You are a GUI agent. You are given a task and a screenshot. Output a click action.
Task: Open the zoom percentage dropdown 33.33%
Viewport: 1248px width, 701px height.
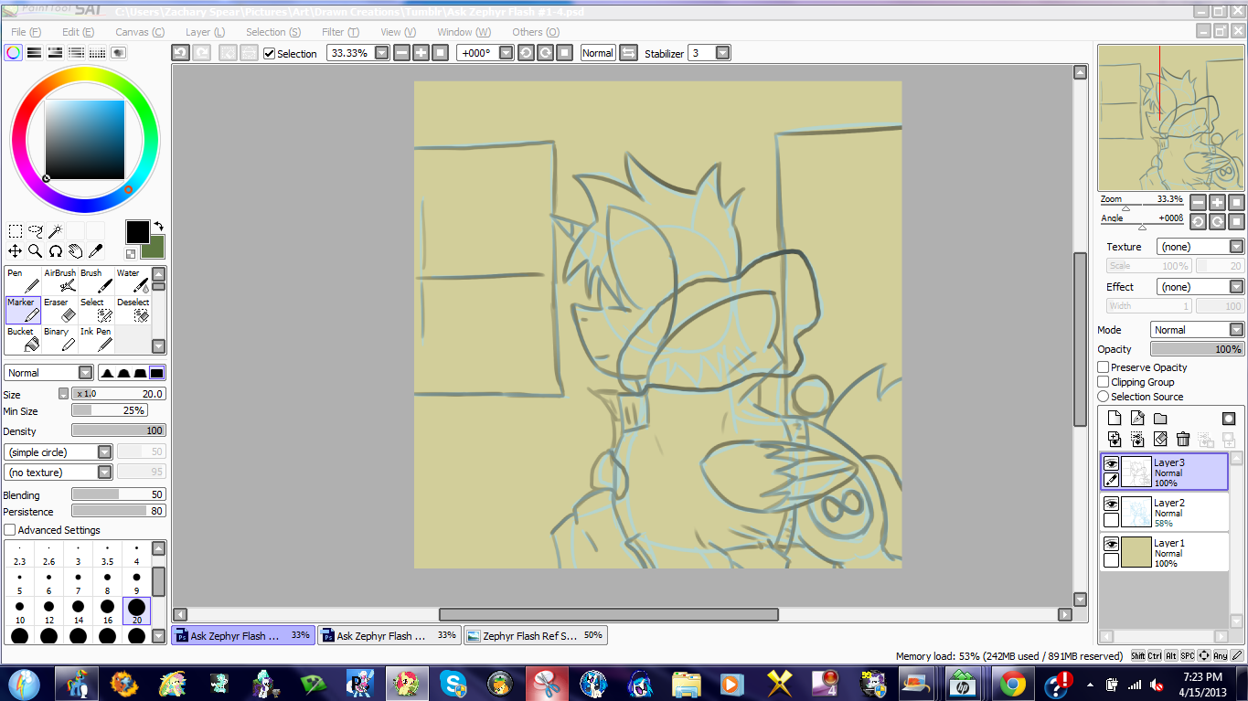(x=382, y=53)
